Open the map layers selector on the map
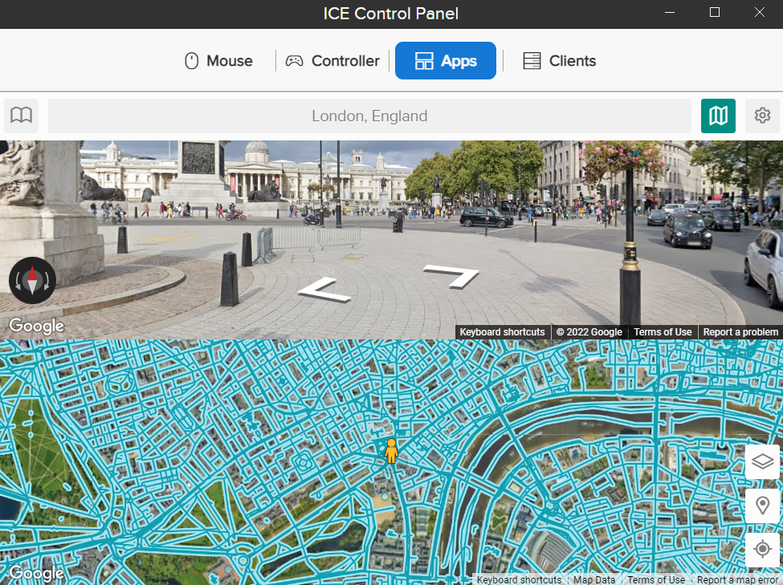Viewport: 783px width, 585px height. tap(762, 461)
